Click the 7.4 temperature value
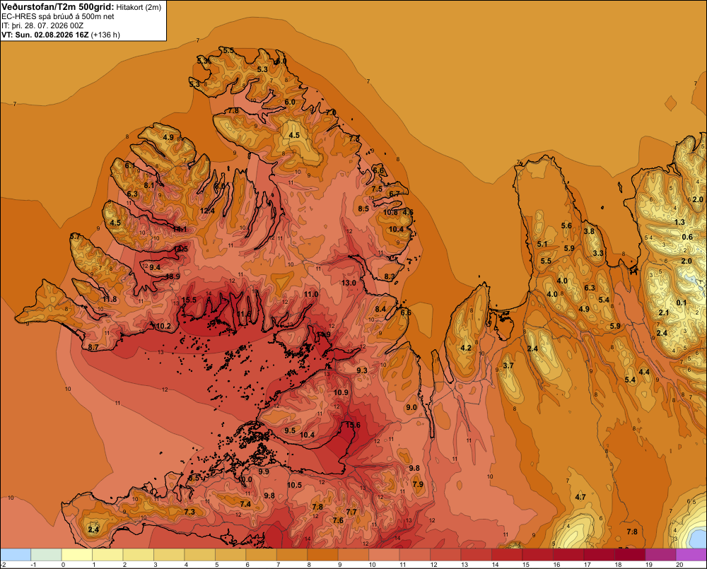Viewport: 707px width, 569px height. pyautogui.click(x=245, y=504)
